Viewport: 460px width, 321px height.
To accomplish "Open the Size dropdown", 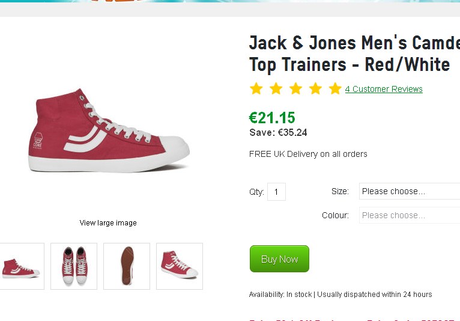I will (410, 191).
